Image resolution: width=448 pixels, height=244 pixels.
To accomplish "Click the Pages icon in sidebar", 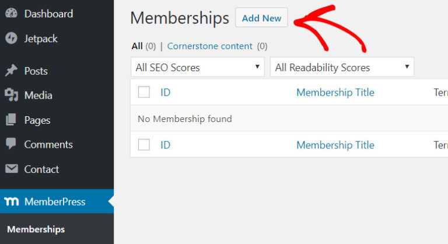I will [x=11, y=120].
